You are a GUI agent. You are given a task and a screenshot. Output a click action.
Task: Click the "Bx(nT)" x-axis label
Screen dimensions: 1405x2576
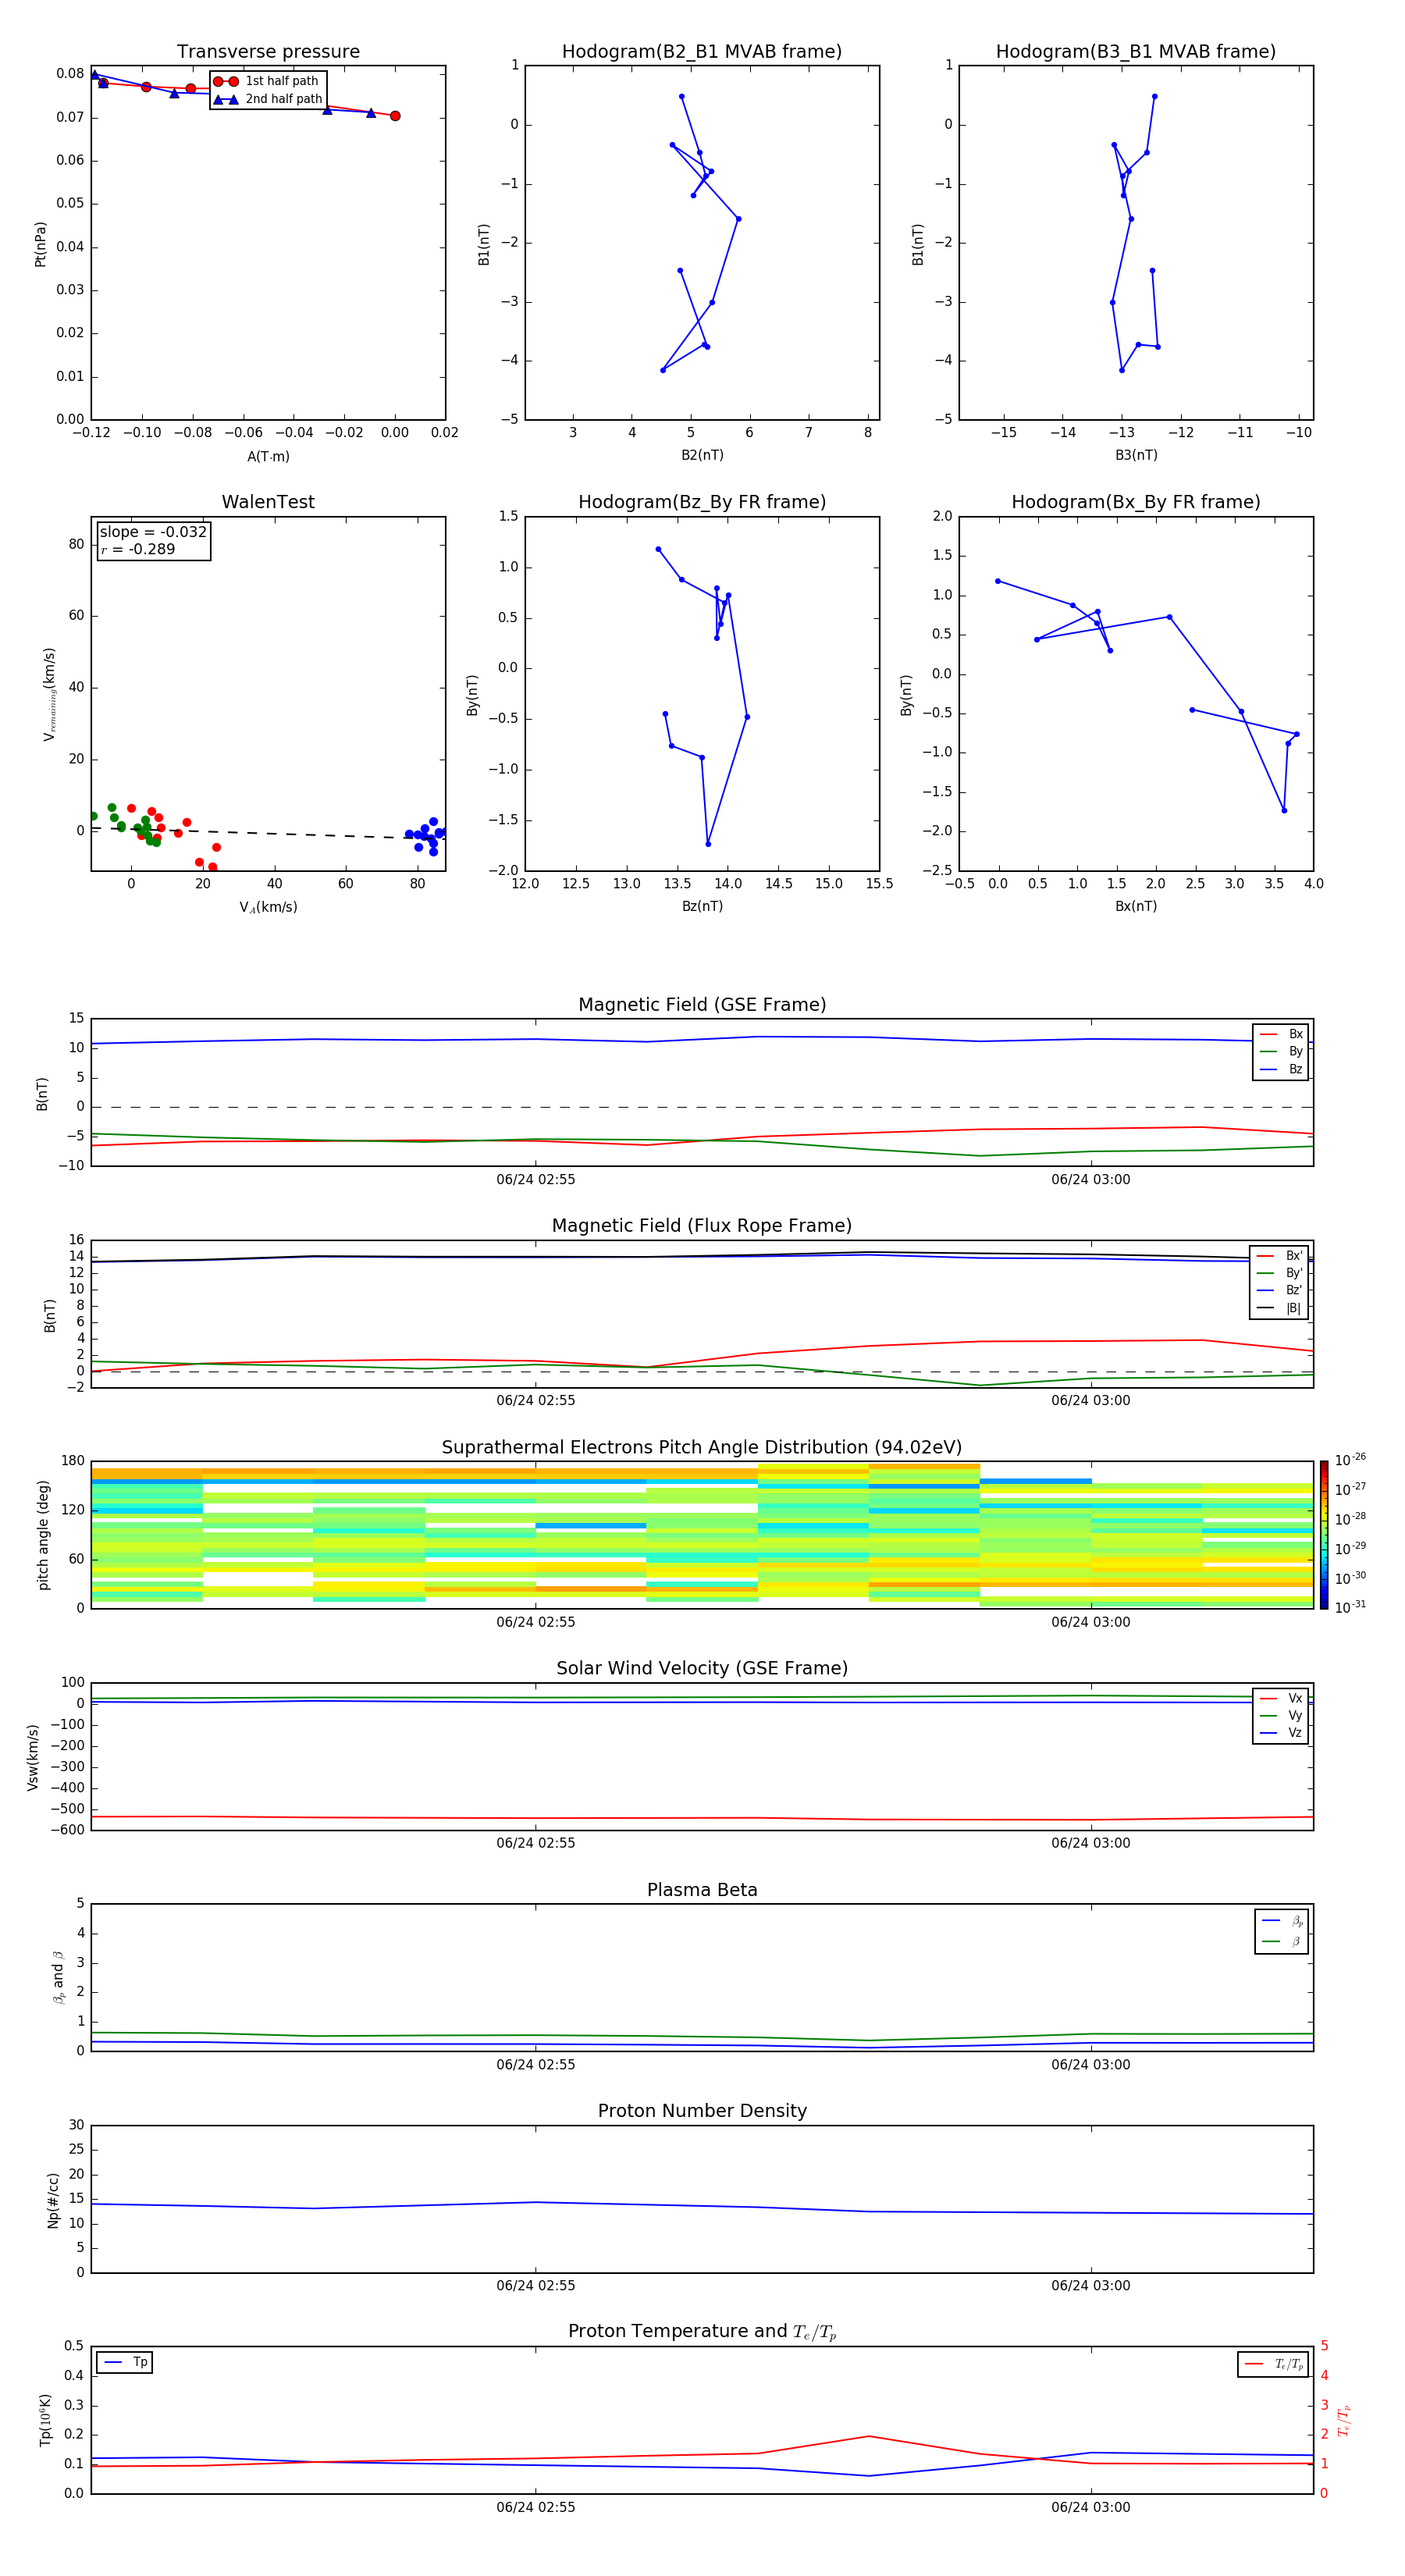1136,906
